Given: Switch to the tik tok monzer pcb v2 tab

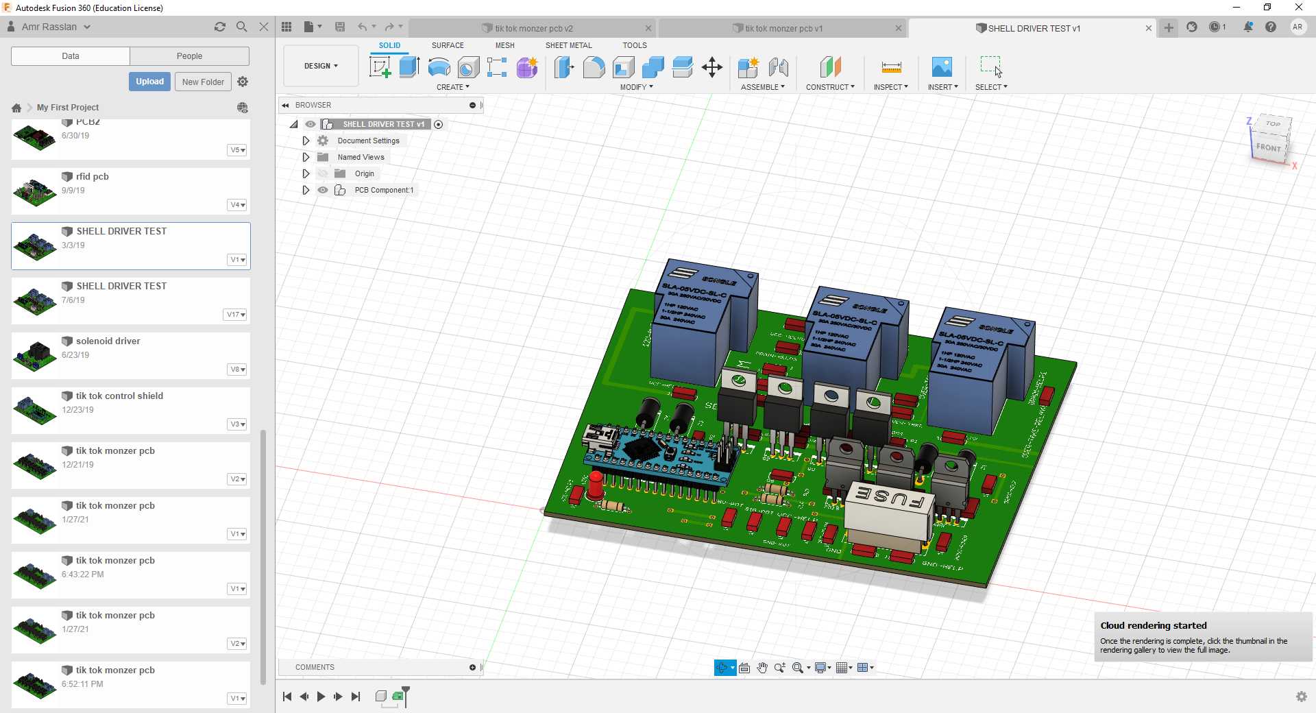Looking at the screenshot, I should 533,28.
